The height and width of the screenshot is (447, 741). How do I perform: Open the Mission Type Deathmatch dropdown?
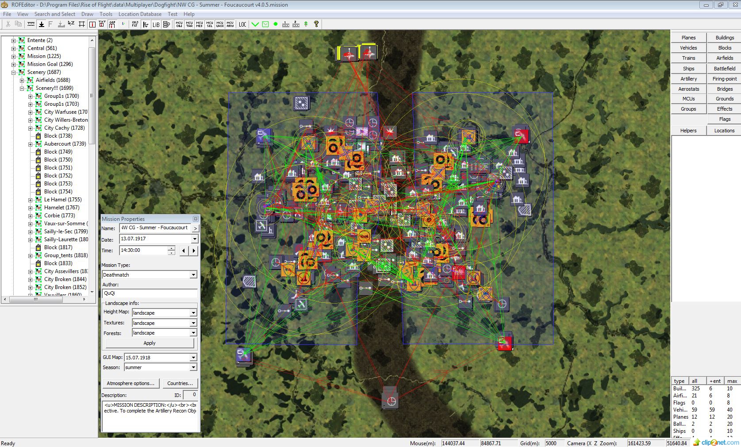click(x=193, y=275)
